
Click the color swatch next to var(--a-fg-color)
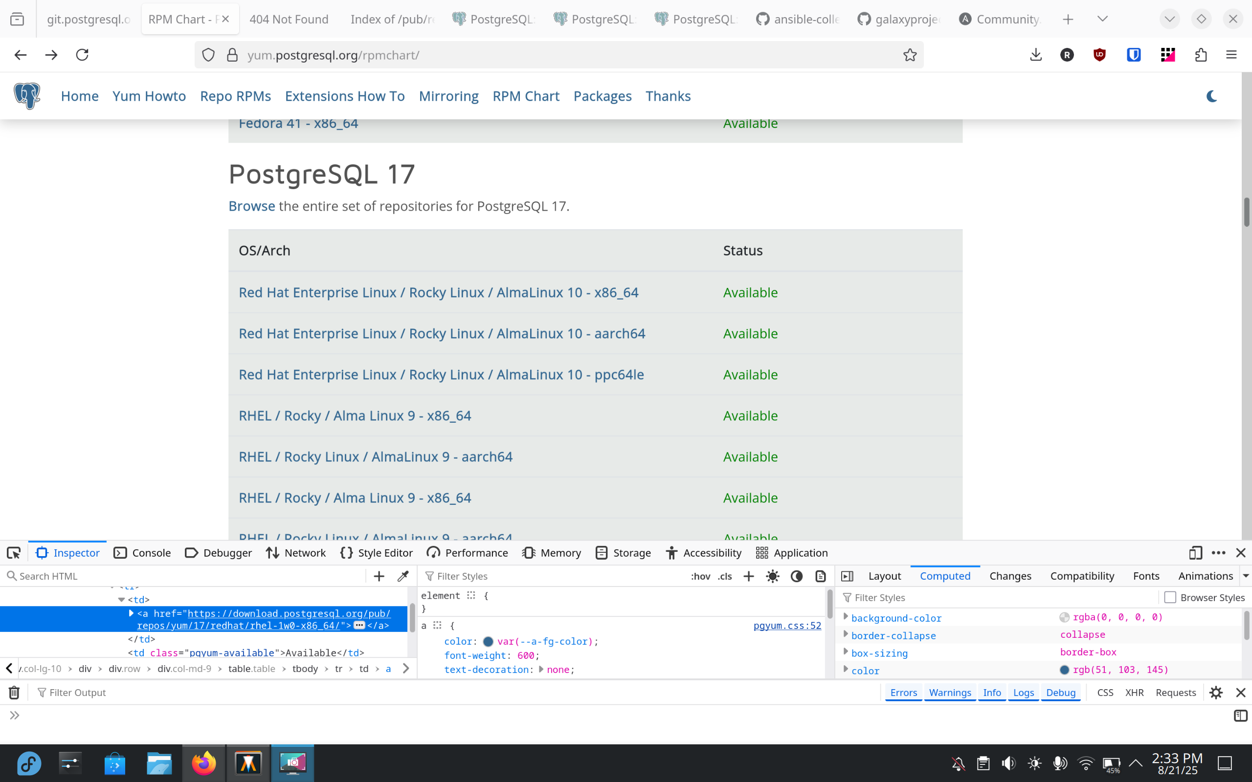(488, 641)
